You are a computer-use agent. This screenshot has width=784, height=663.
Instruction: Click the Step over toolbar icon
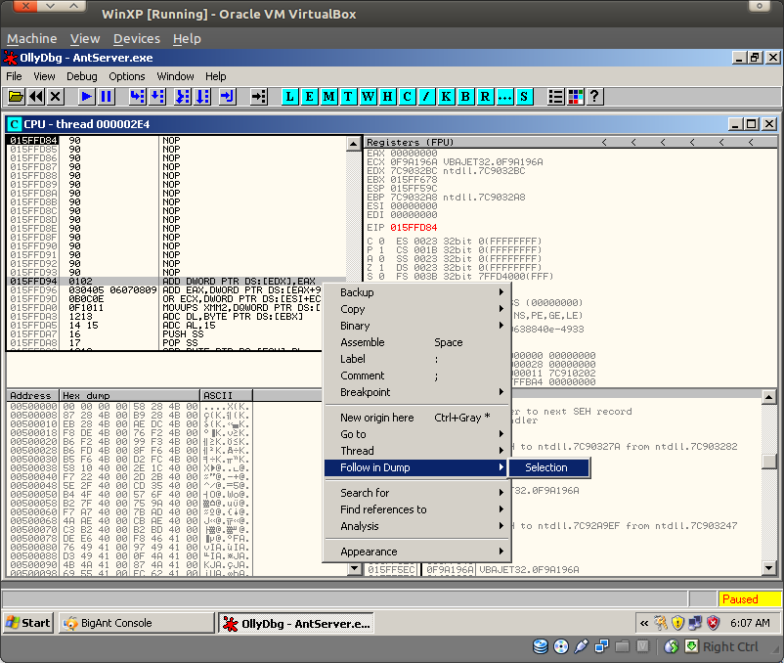click(x=157, y=96)
